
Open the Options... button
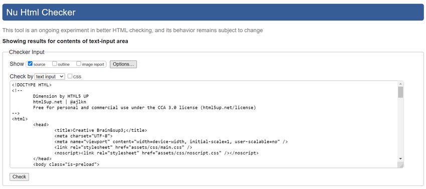pos(123,64)
